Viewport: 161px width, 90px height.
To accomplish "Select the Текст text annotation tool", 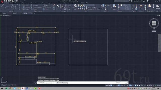I will click(58, 6).
